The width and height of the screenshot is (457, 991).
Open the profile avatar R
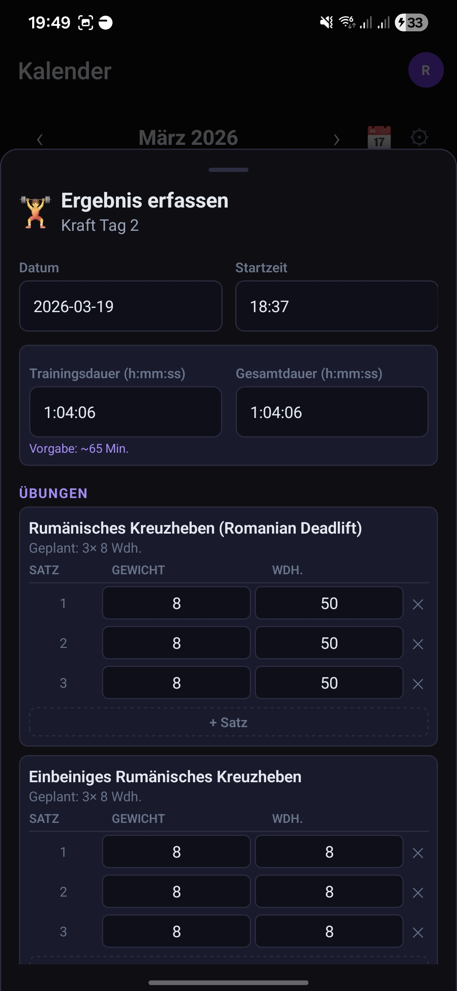click(426, 70)
